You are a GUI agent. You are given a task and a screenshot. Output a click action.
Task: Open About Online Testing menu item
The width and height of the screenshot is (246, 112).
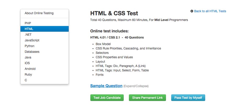pyautogui.click(x=39, y=13)
